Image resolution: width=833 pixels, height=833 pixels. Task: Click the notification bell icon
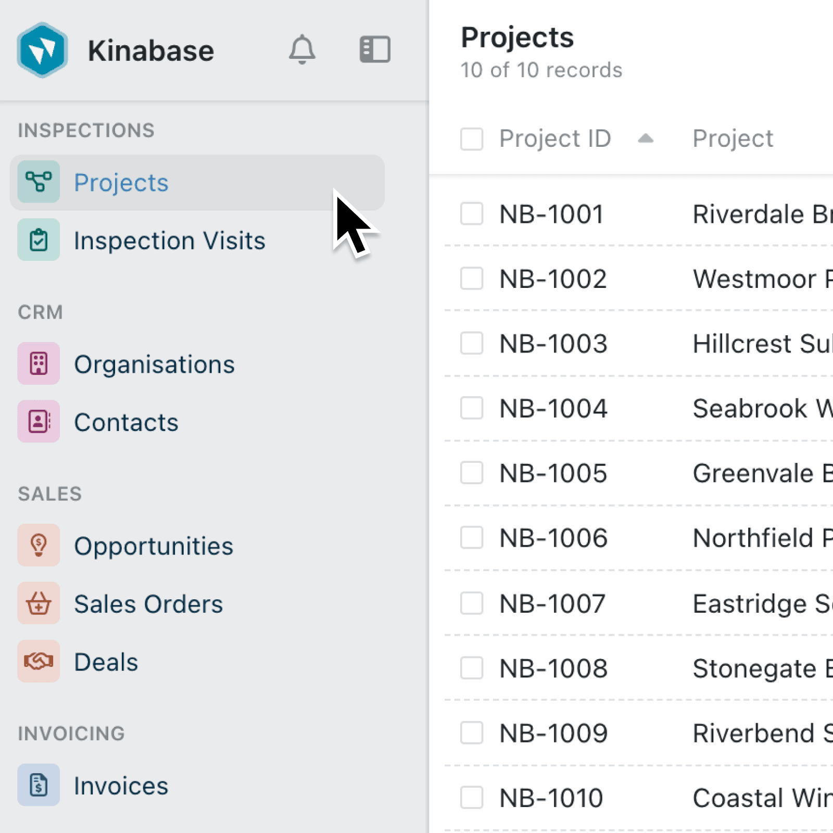302,50
